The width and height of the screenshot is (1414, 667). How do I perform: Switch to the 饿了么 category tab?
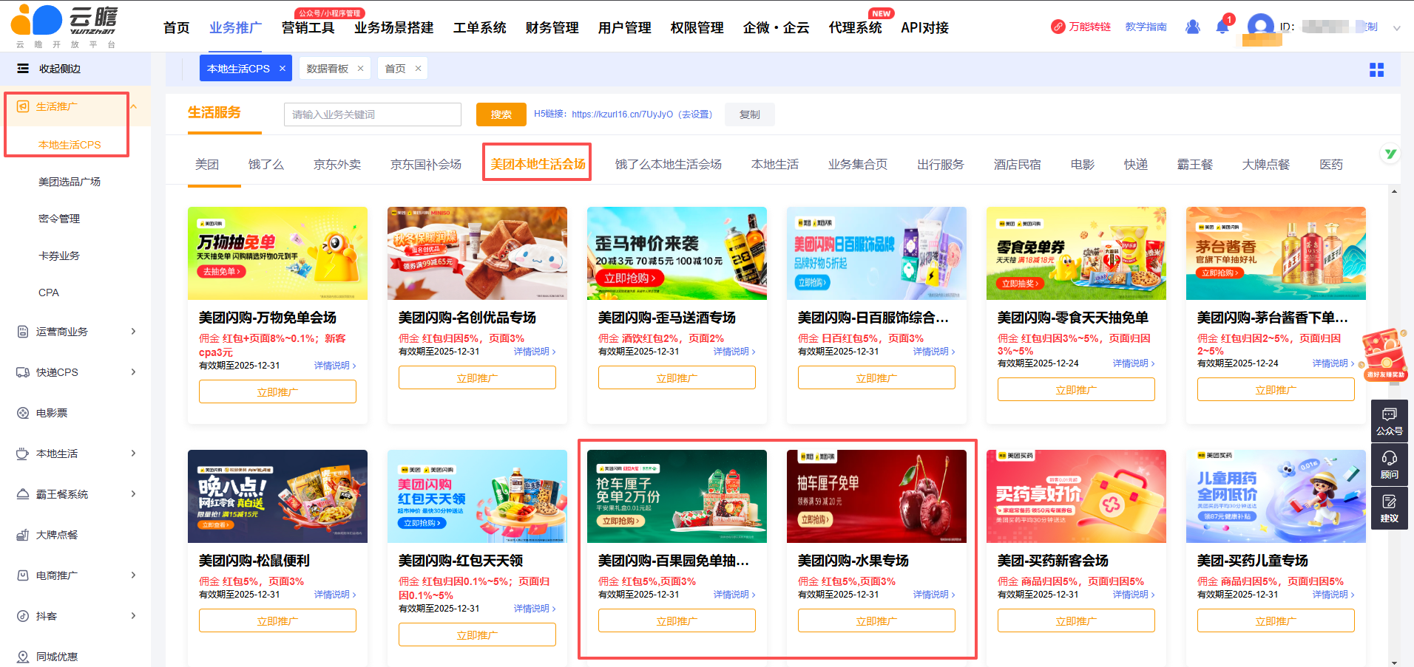pos(265,164)
